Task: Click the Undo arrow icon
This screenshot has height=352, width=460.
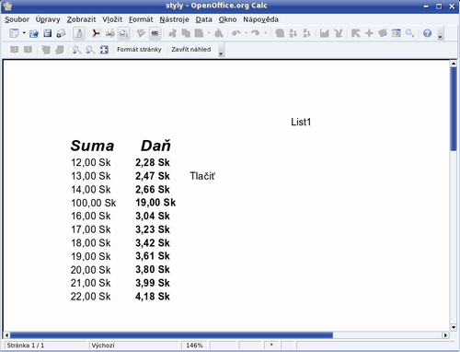Action: pos(236,33)
